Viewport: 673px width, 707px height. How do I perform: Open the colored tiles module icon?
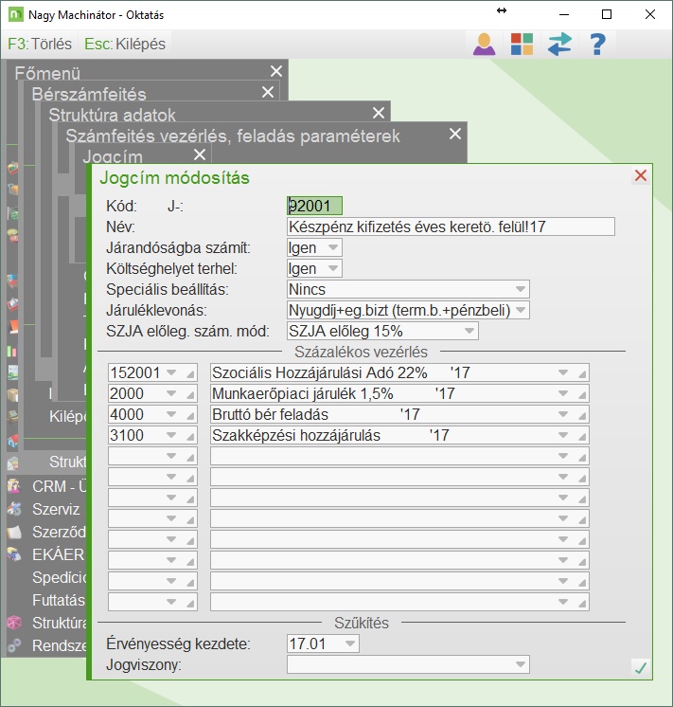click(522, 45)
